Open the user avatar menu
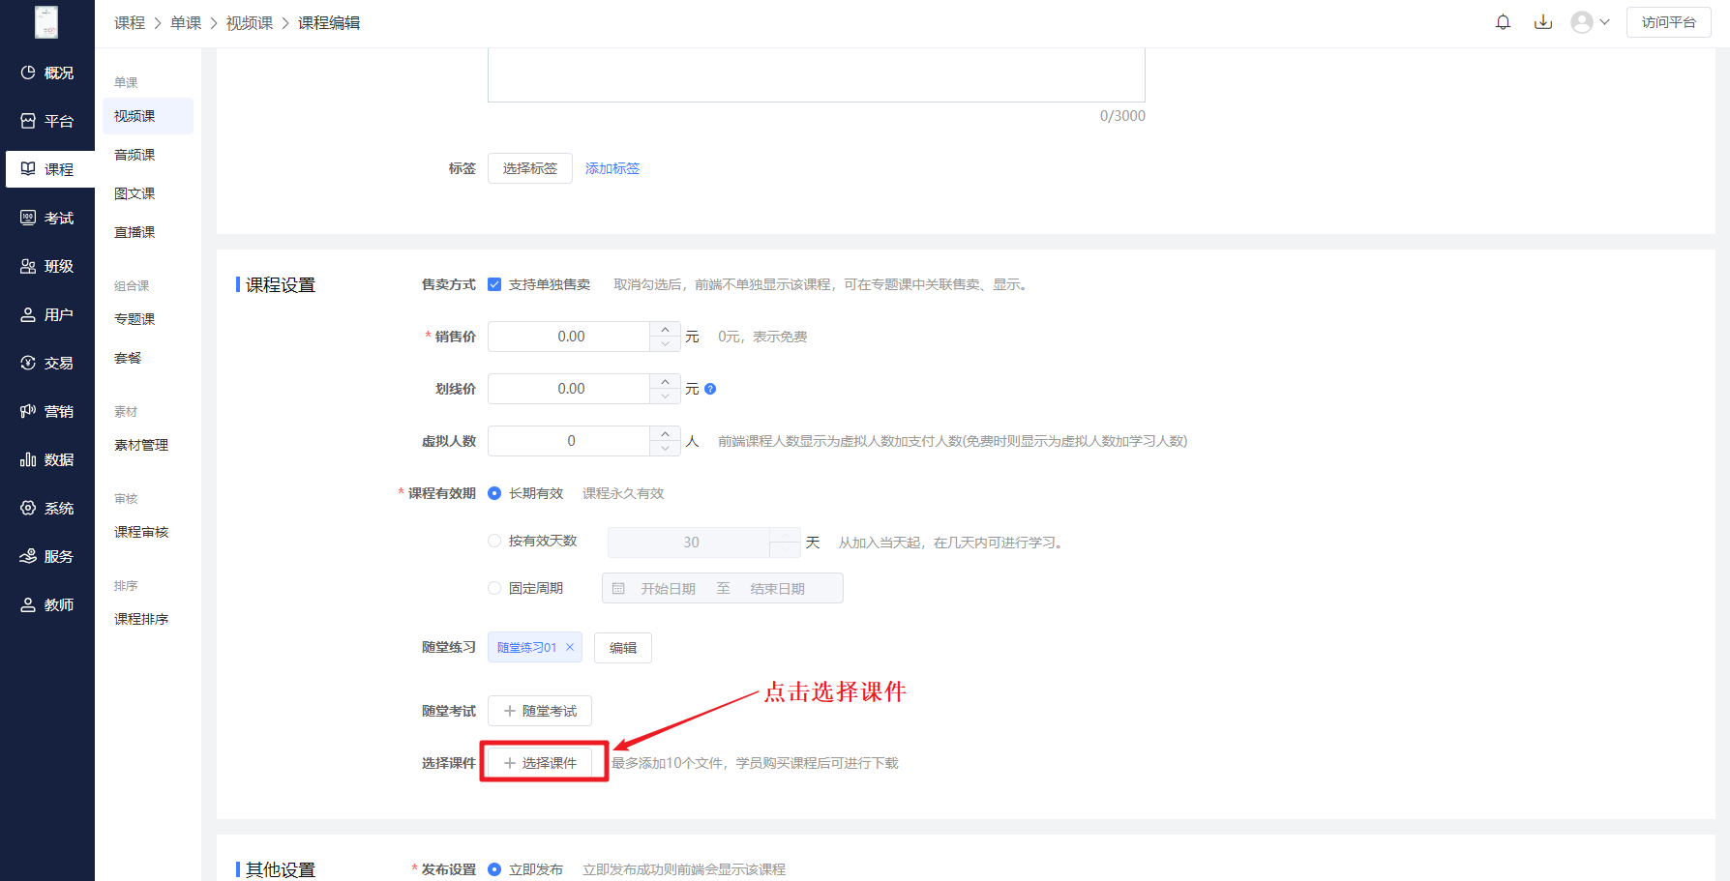Image resolution: width=1730 pixels, height=881 pixels. 1590,22
